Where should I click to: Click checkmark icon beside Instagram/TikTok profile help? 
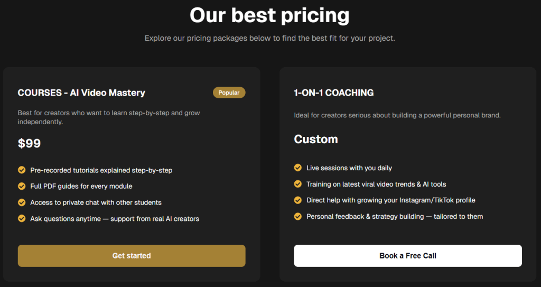coord(298,200)
